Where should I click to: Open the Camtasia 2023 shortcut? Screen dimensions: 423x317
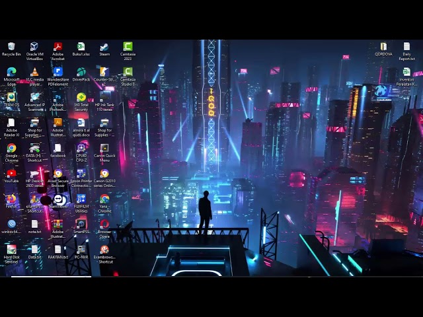pos(128,52)
